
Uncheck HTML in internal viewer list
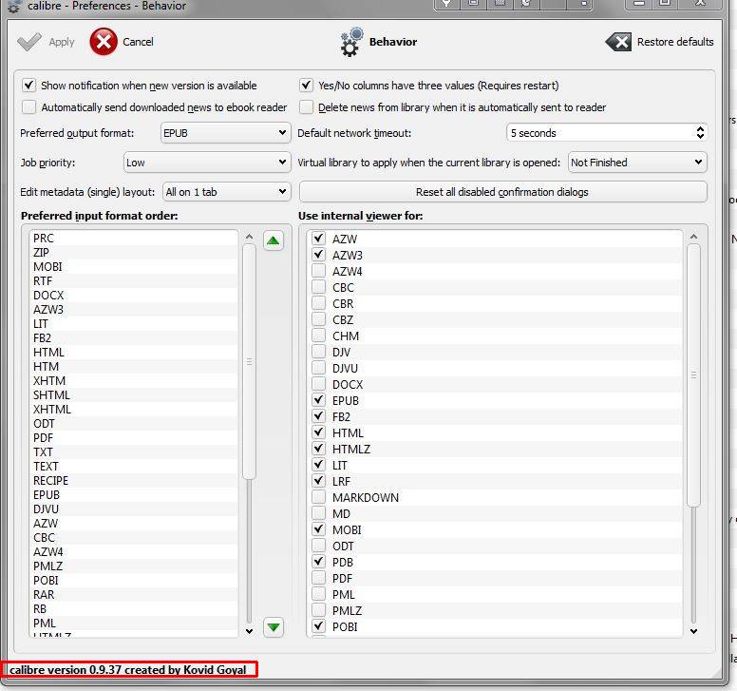coord(319,432)
